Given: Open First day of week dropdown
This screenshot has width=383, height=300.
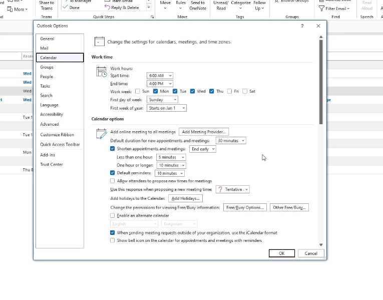Looking at the screenshot, I should pyautogui.click(x=162, y=100).
